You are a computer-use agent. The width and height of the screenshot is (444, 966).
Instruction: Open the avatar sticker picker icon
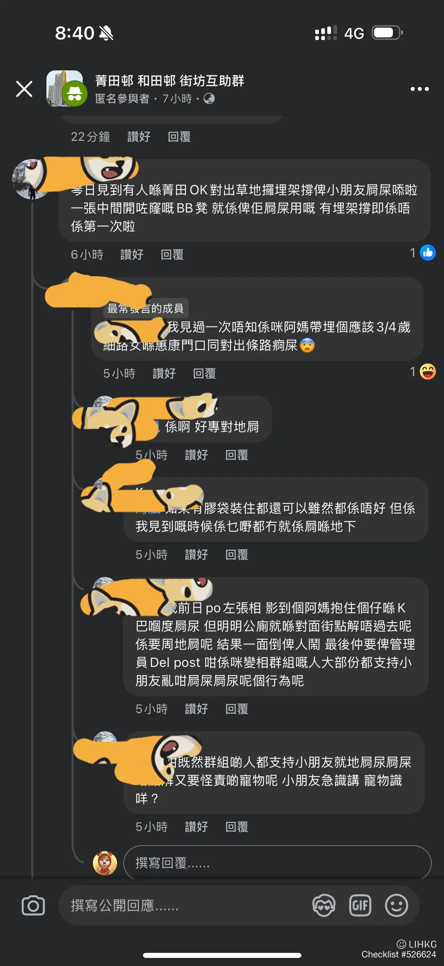coord(324,906)
